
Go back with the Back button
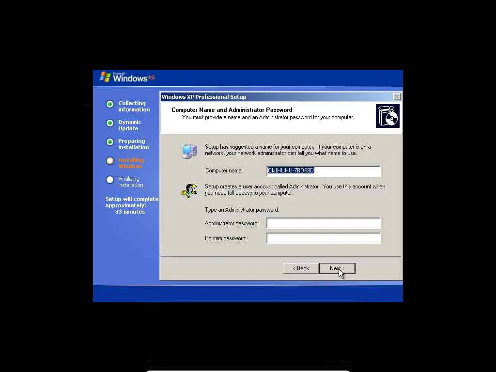pos(300,268)
